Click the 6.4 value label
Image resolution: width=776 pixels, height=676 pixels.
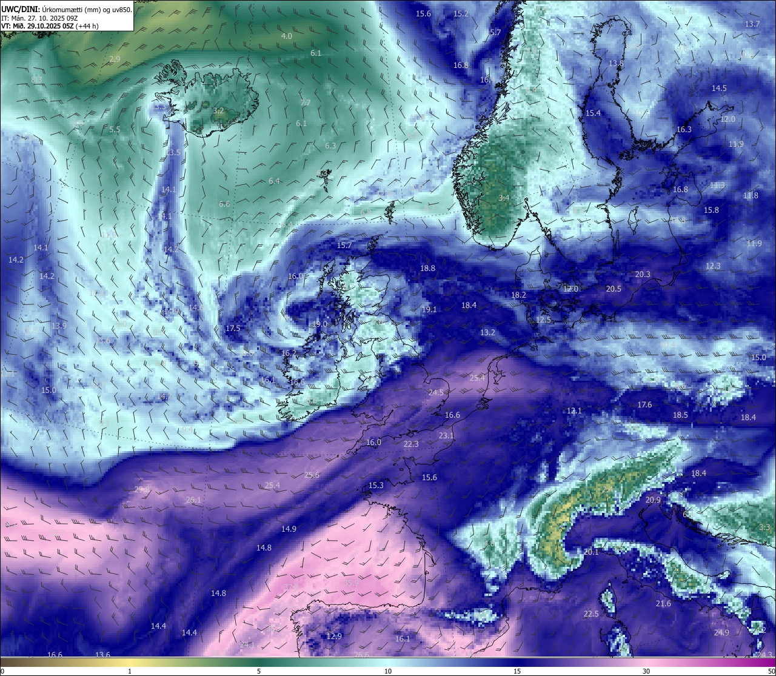pyautogui.click(x=274, y=181)
